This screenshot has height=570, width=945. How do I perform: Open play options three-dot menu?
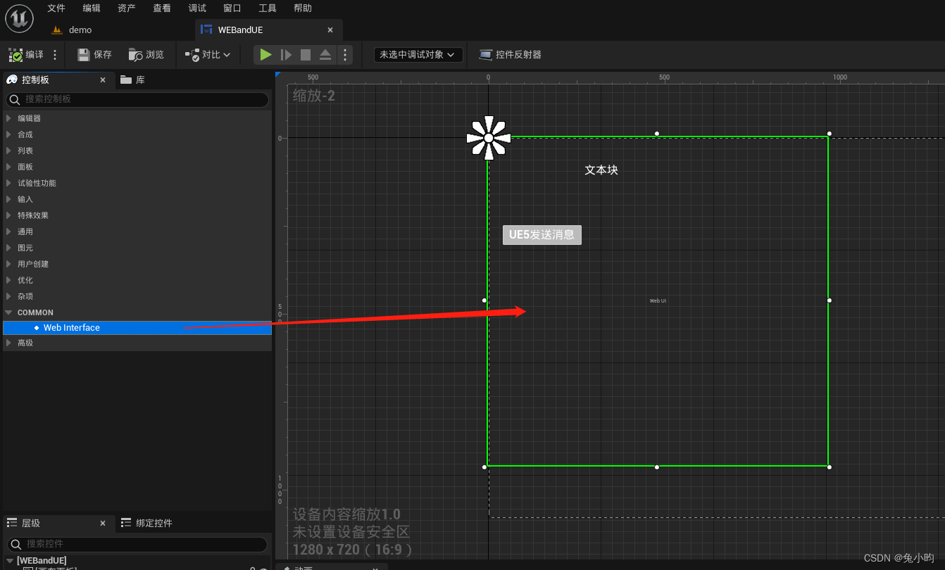tap(344, 55)
